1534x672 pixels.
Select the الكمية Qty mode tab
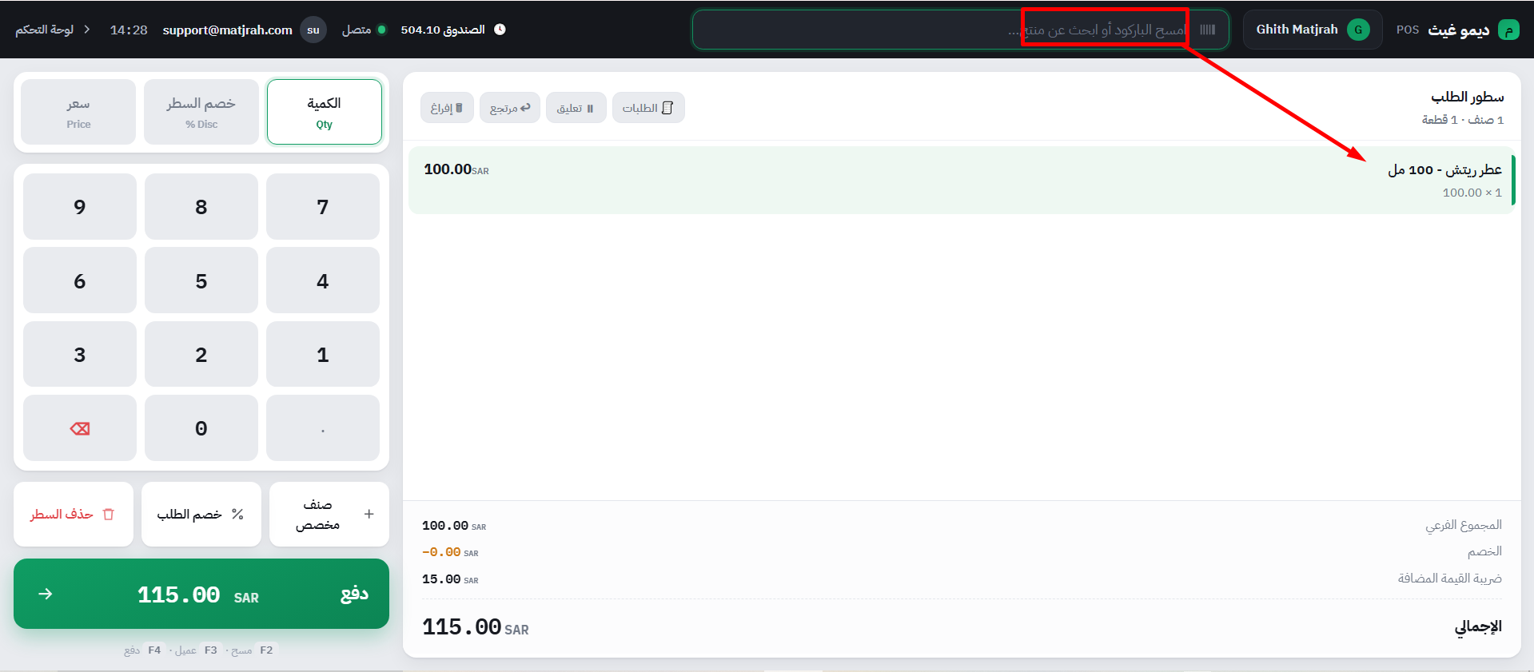(324, 112)
